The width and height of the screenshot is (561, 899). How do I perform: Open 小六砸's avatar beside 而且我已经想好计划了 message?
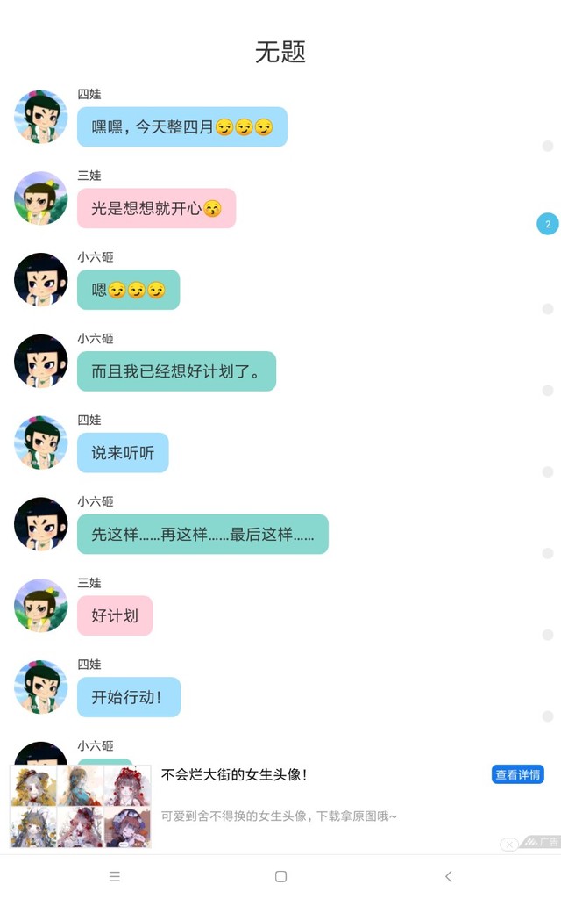click(40, 361)
